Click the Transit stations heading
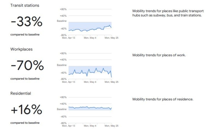 tap(25, 5)
